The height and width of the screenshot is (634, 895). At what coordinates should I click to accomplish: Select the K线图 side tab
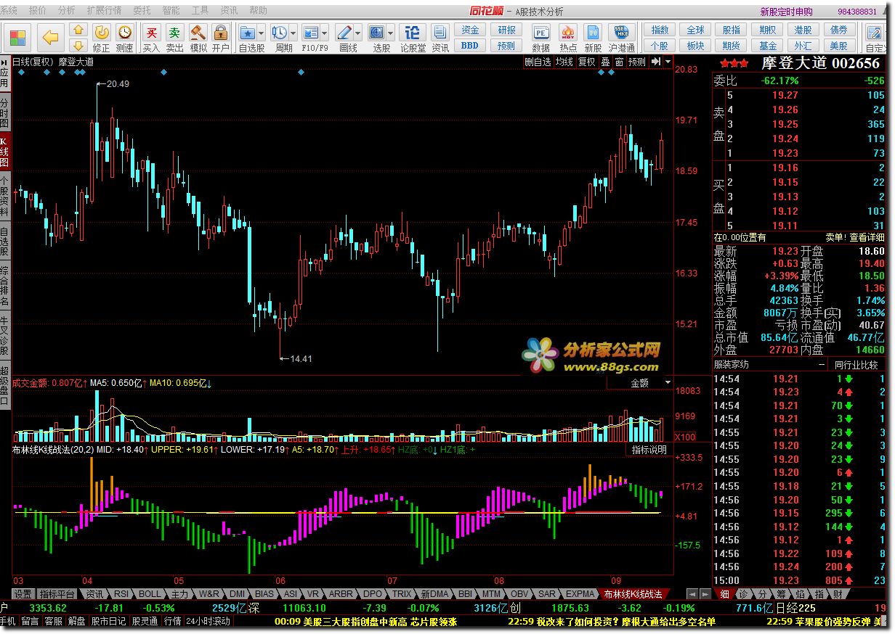[5, 152]
